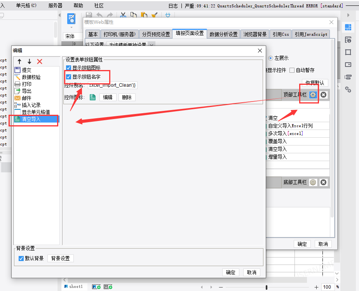Switch to 数据分析设置 tab
Image resolution: width=359 pixels, height=291 pixels.
223,34
